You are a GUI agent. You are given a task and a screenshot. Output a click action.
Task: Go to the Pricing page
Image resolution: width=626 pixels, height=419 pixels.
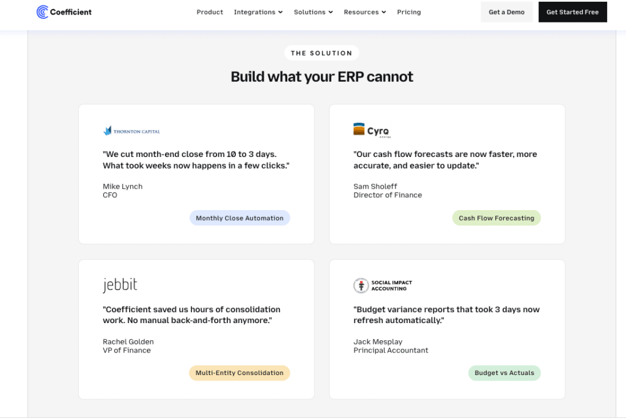(408, 12)
